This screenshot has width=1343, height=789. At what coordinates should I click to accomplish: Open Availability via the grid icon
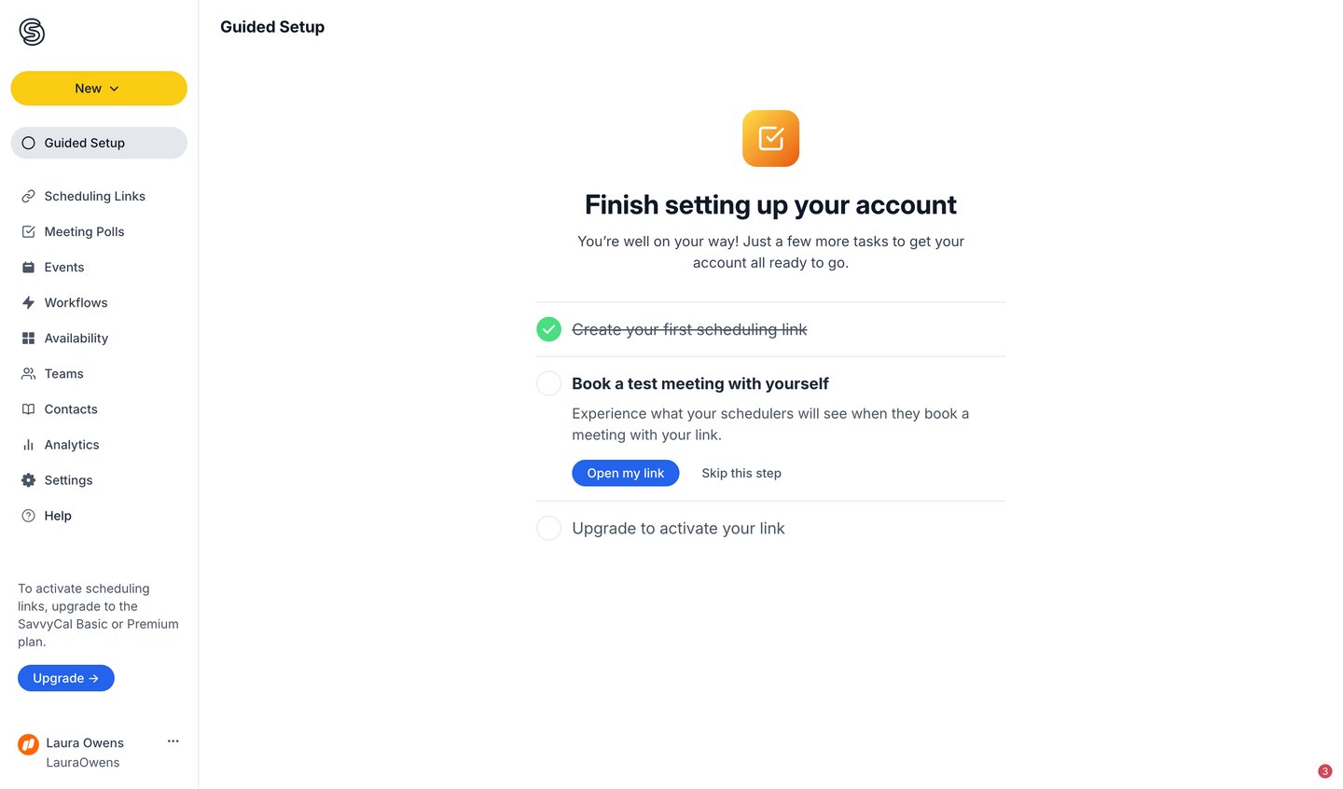(x=29, y=338)
